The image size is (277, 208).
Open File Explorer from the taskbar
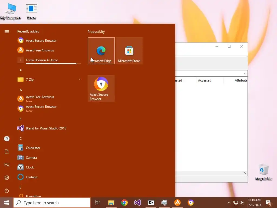(111, 203)
